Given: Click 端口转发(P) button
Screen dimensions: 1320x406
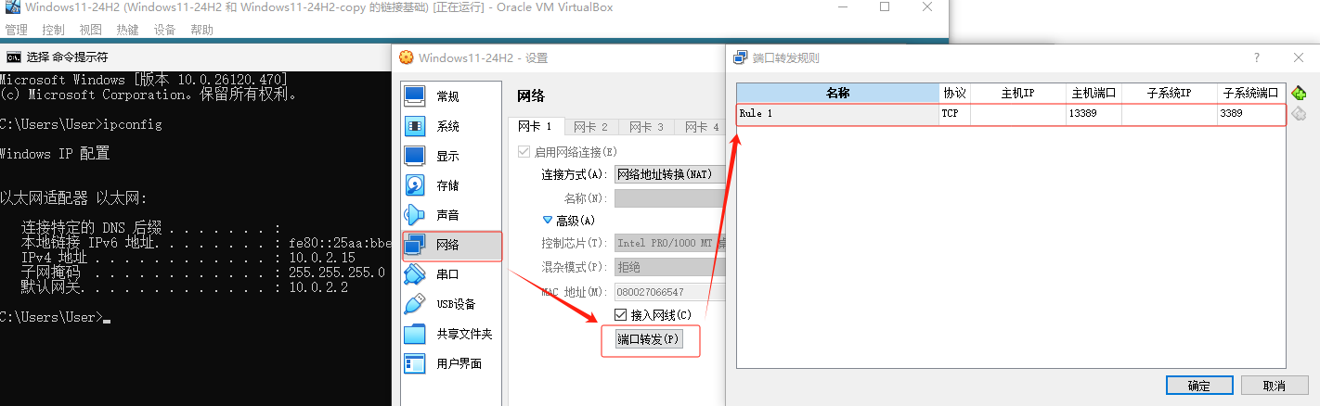Looking at the screenshot, I should click(x=650, y=340).
